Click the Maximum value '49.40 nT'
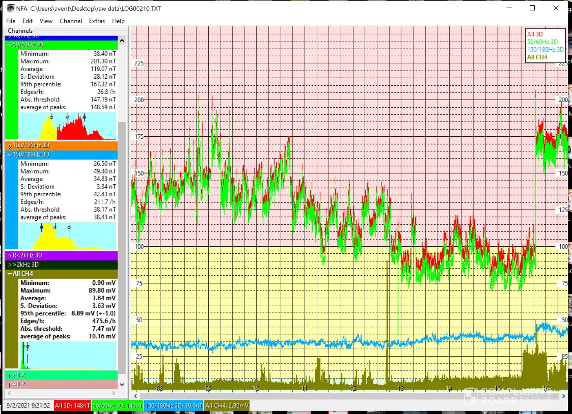The height and width of the screenshot is (414, 572). 105,171
